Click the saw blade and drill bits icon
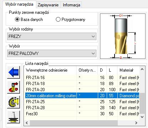The height and width of the screenshot is (128, 148). click(x=14, y=102)
